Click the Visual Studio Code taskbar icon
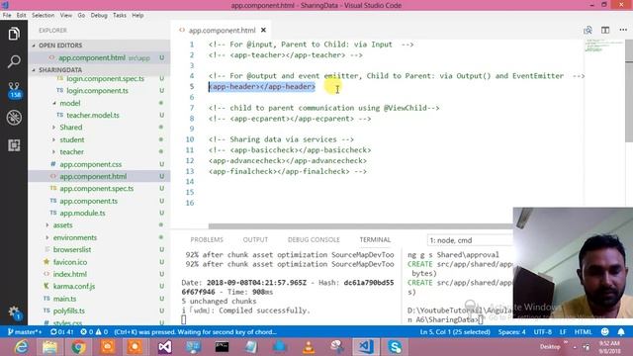633x356 pixels. (366, 347)
